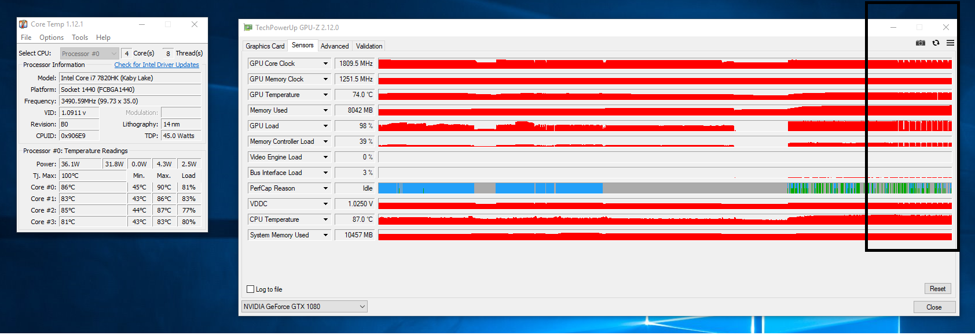Select the Sensors tab
This screenshot has height=335, width=975.
[x=302, y=45]
